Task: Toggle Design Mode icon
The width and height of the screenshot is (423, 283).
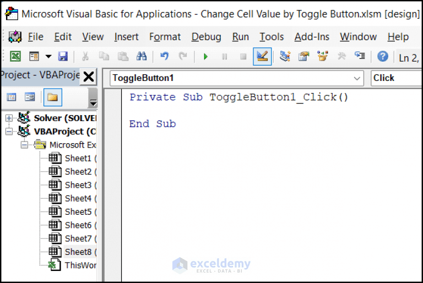Action: pyautogui.click(x=262, y=56)
